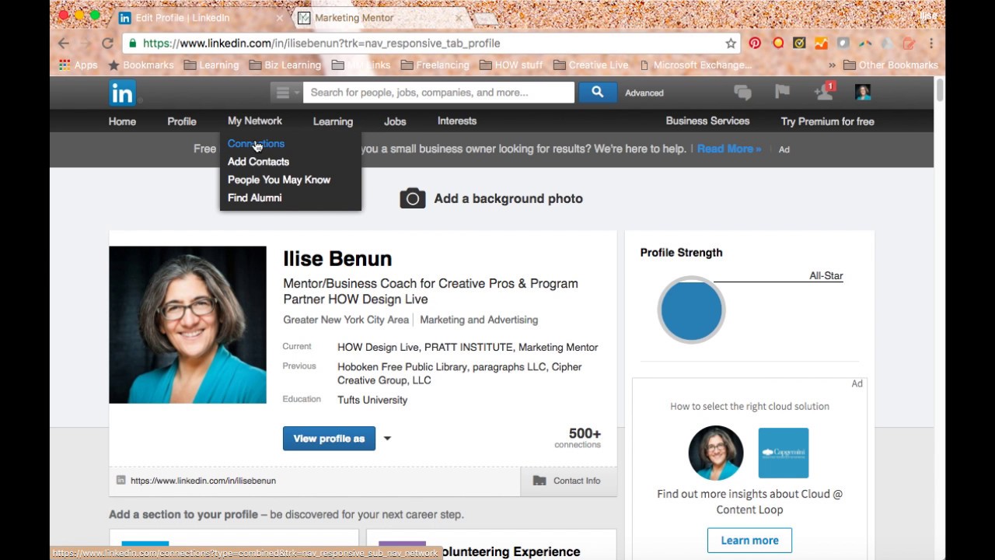Open the add connections invitations icon
The image size is (995, 560).
pos(824,92)
